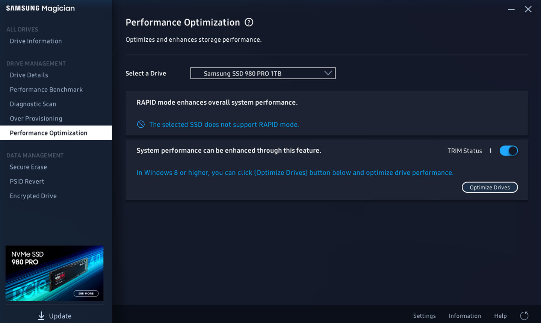Image resolution: width=541 pixels, height=323 pixels.
Task: Select Performance Optimization menu item
Action: pos(56,133)
